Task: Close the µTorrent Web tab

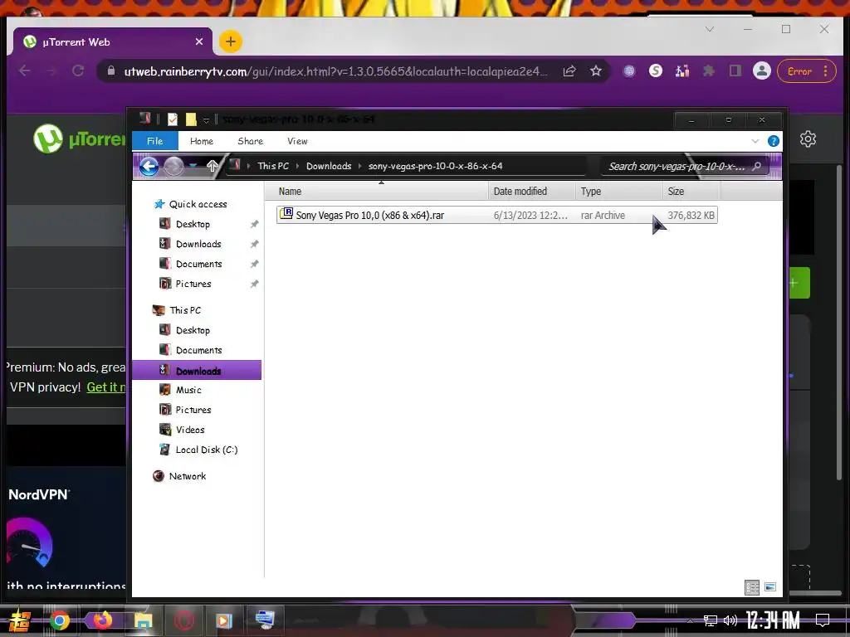Action: 199,41
